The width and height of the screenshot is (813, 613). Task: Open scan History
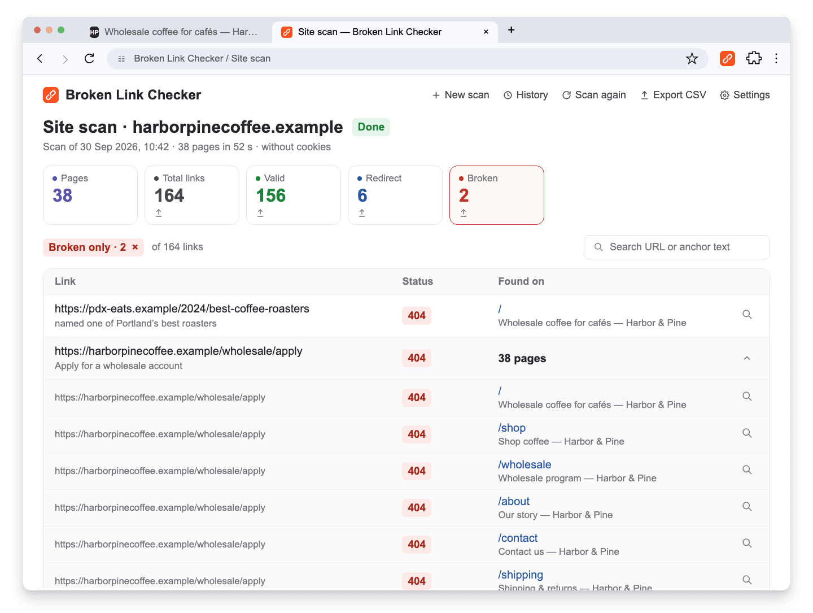(x=526, y=95)
